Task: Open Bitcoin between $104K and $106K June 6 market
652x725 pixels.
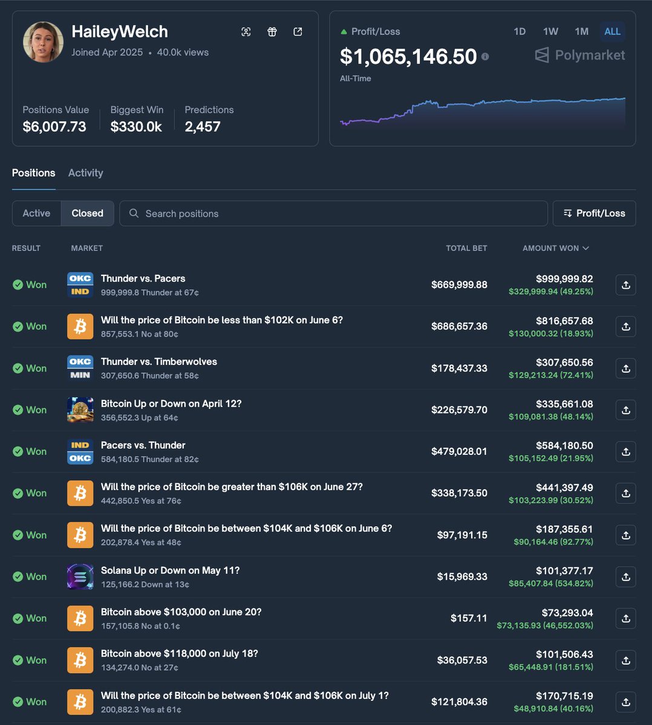Action: tap(247, 529)
